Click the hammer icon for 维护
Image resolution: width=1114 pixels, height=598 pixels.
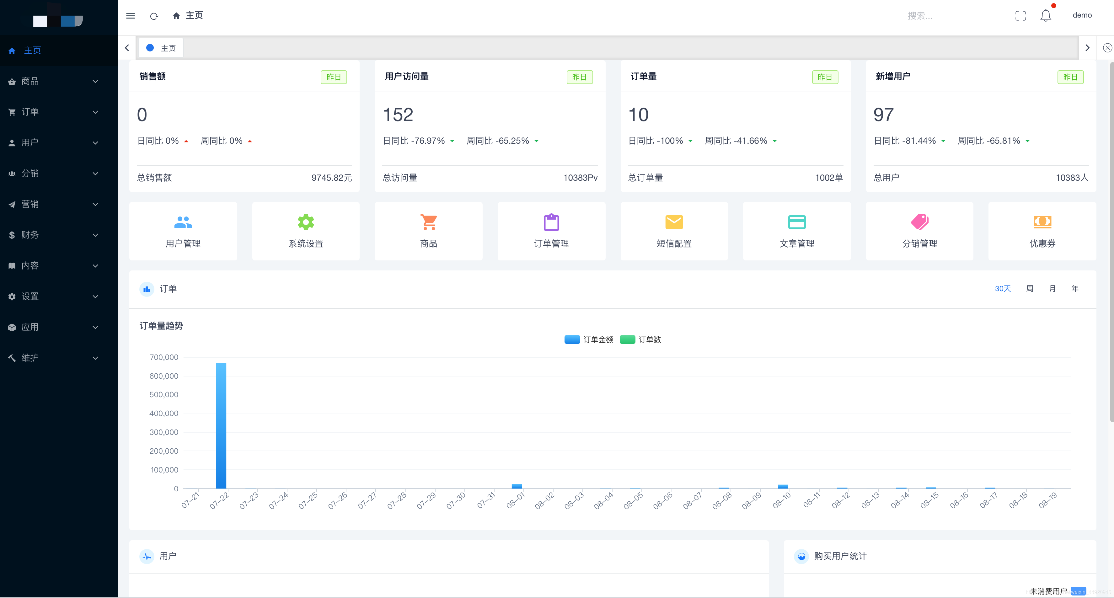point(12,358)
